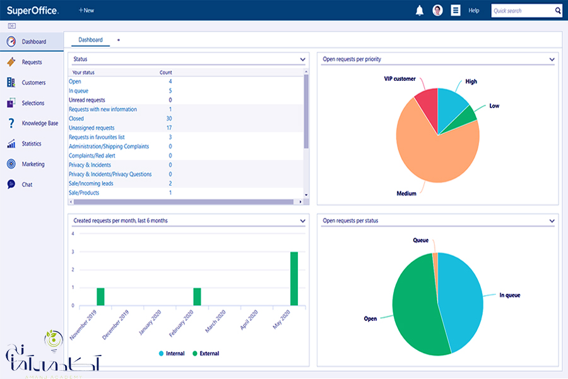Click the Status table horizontal scrollbar

184,202
